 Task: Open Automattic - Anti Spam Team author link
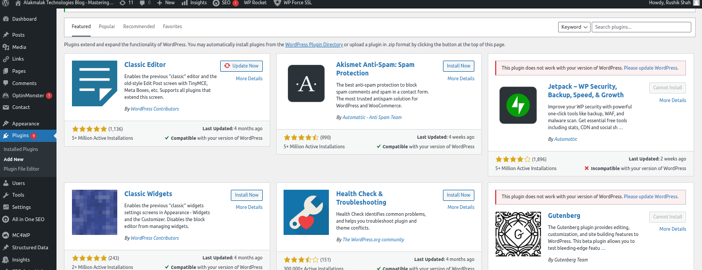click(x=372, y=117)
